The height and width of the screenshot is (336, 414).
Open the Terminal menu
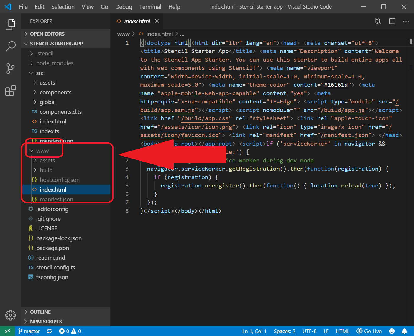pos(150,7)
